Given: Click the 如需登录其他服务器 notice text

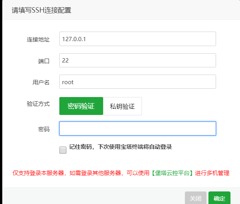Looking at the screenshot, I should [95, 173].
